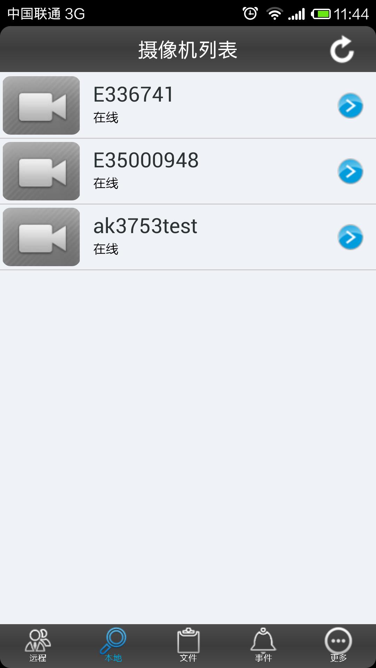Switch to the 本地 local tab
Screen dimensions: 376x668
(113, 646)
